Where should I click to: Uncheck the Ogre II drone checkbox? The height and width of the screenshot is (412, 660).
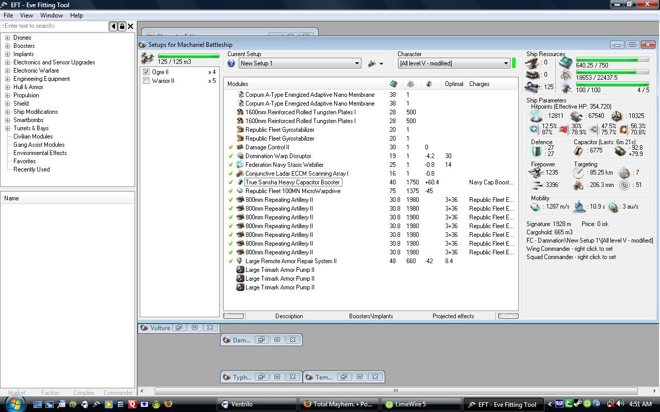(146, 72)
